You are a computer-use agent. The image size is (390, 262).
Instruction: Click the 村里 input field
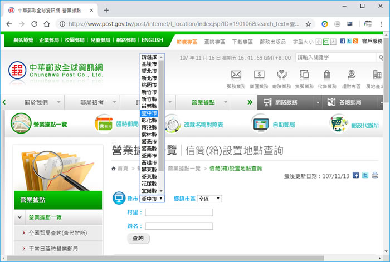click(x=179, y=212)
